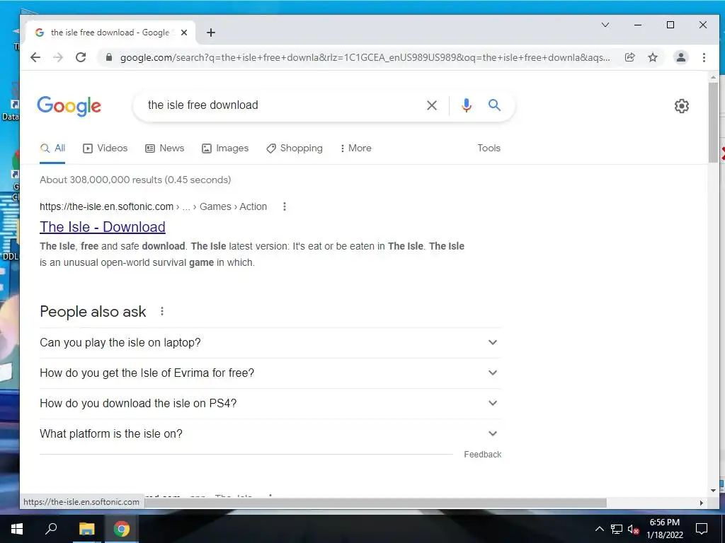The width and height of the screenshot is (725, 543).
Task: Expand 'How do you get the Isle of Evrima for free?'
Action: coord(270,373)
